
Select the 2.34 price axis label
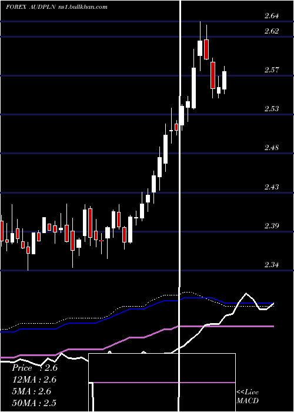(x=272, y=265)
